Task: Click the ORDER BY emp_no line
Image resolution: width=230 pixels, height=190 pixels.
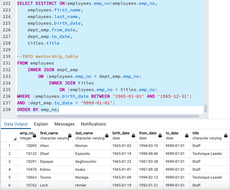Action: 38,110
